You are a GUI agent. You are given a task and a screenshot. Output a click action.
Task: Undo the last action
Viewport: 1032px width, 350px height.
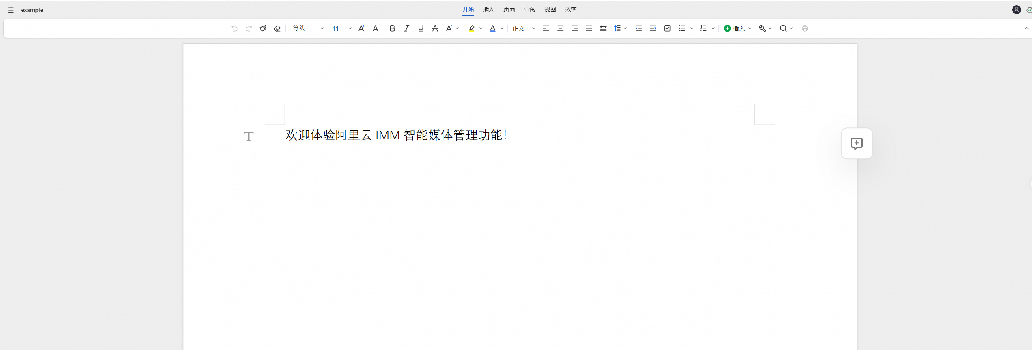coord(234,28)
